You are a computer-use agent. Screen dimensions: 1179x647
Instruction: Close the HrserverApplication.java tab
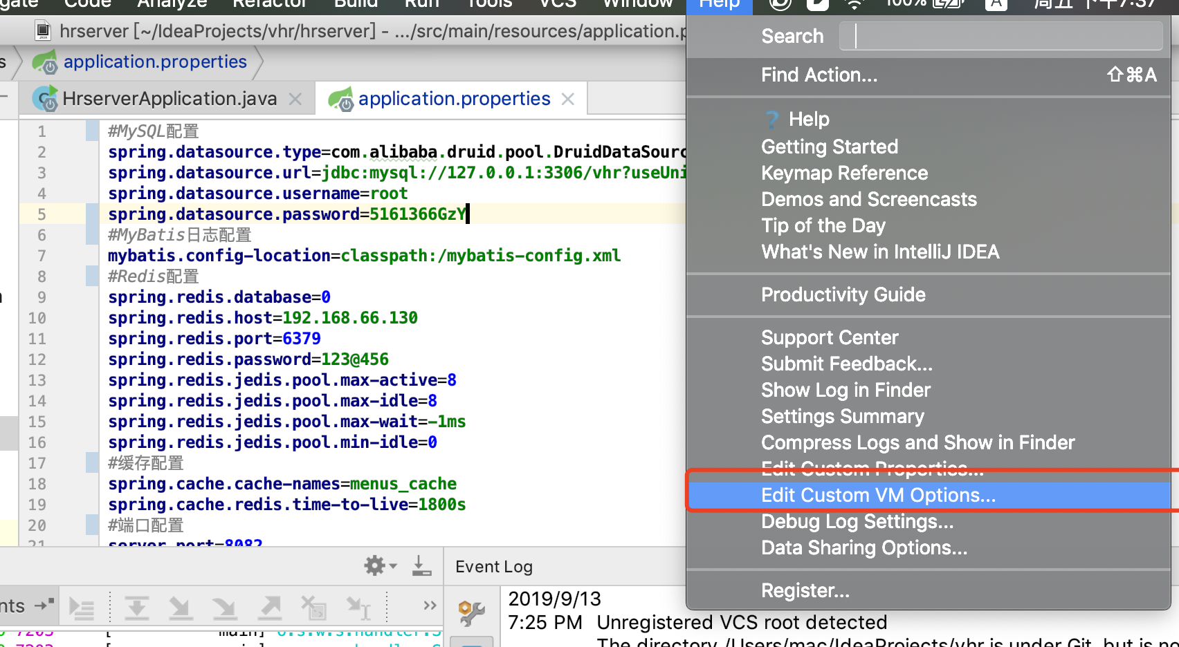pos(295,99)
